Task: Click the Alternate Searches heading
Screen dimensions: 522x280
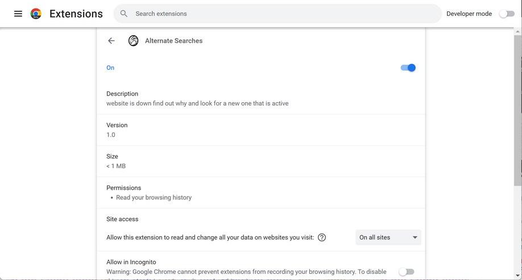Action: click(173, 41)
